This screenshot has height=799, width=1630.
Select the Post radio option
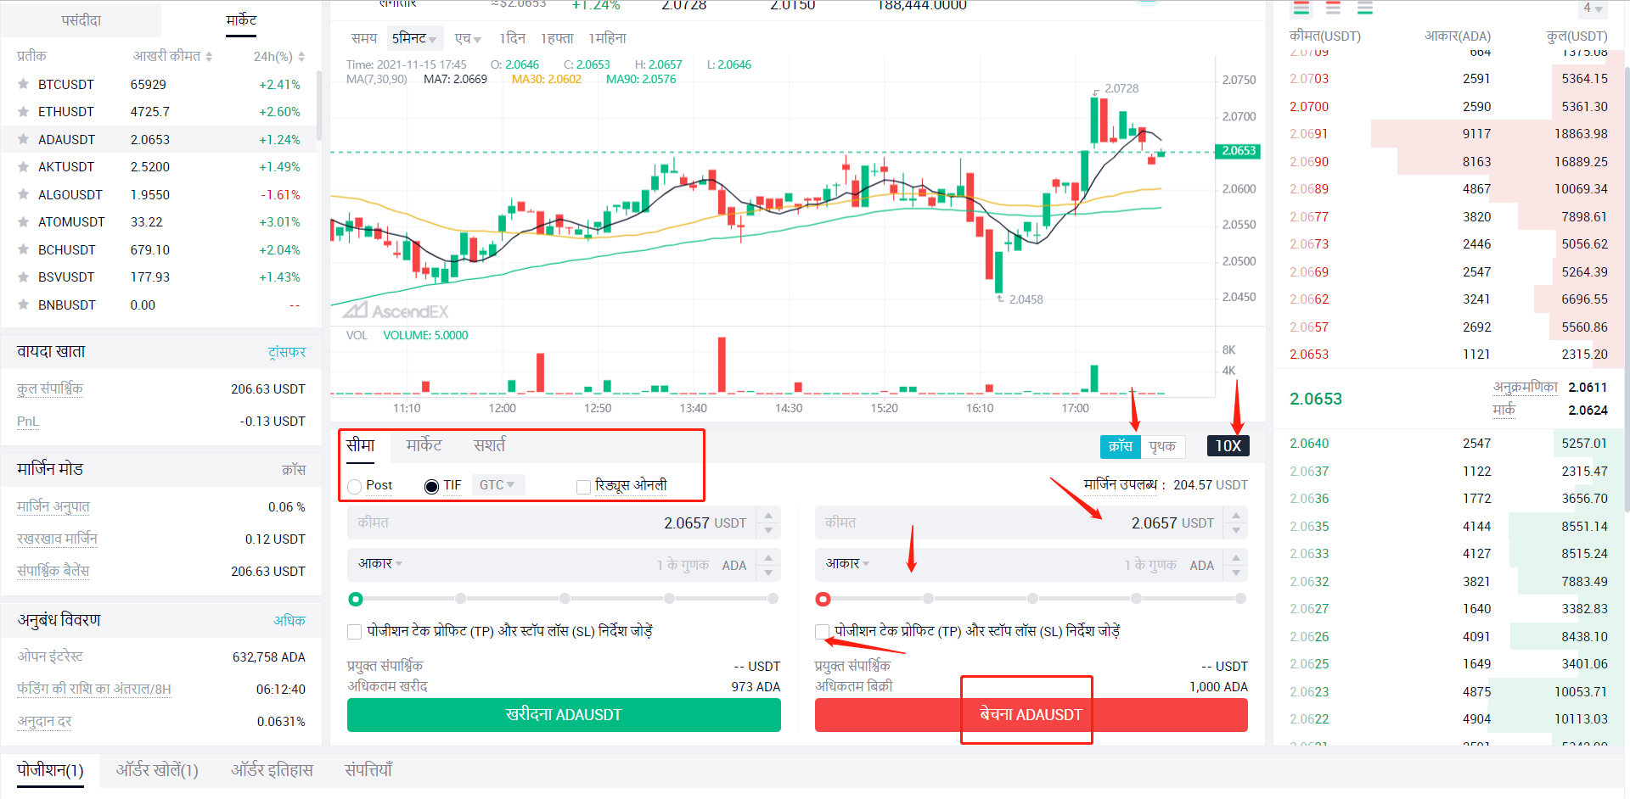355,486
